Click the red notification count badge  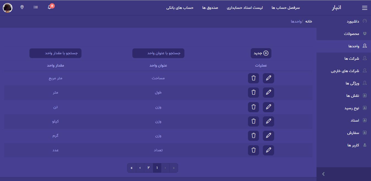coord(52,6)
